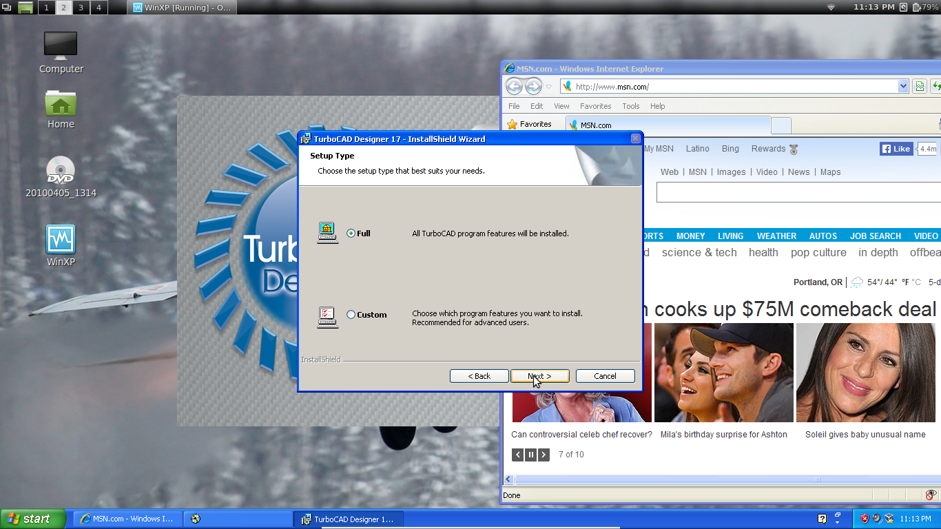Switch to TurboCAD Designer taskbar button

point(348,519)
